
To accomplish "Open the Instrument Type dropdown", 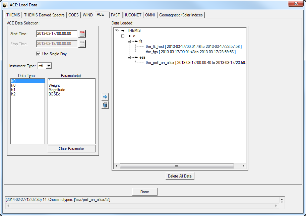I will pyautogui.click(x=49, y=66).
